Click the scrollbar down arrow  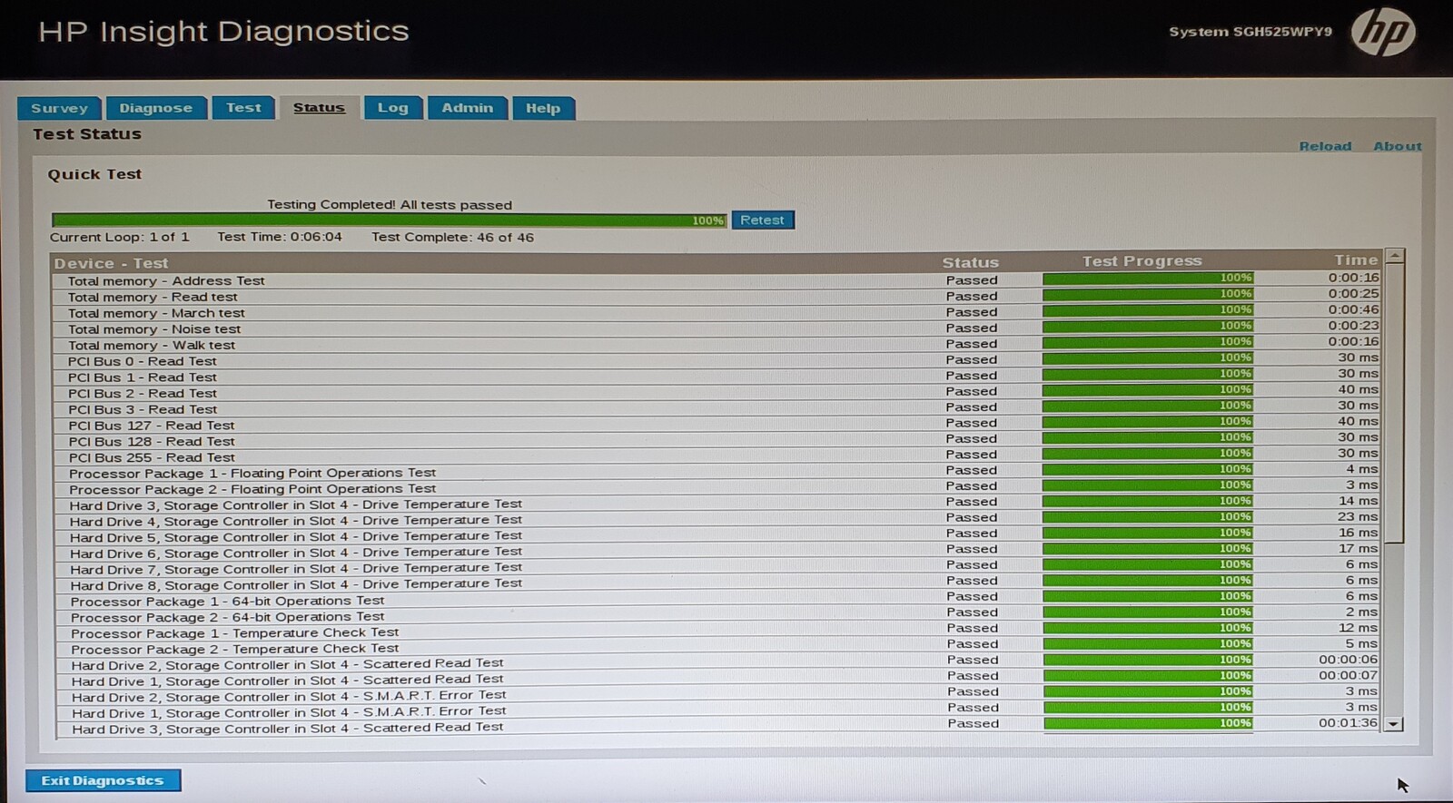[x=1394, y=724]
